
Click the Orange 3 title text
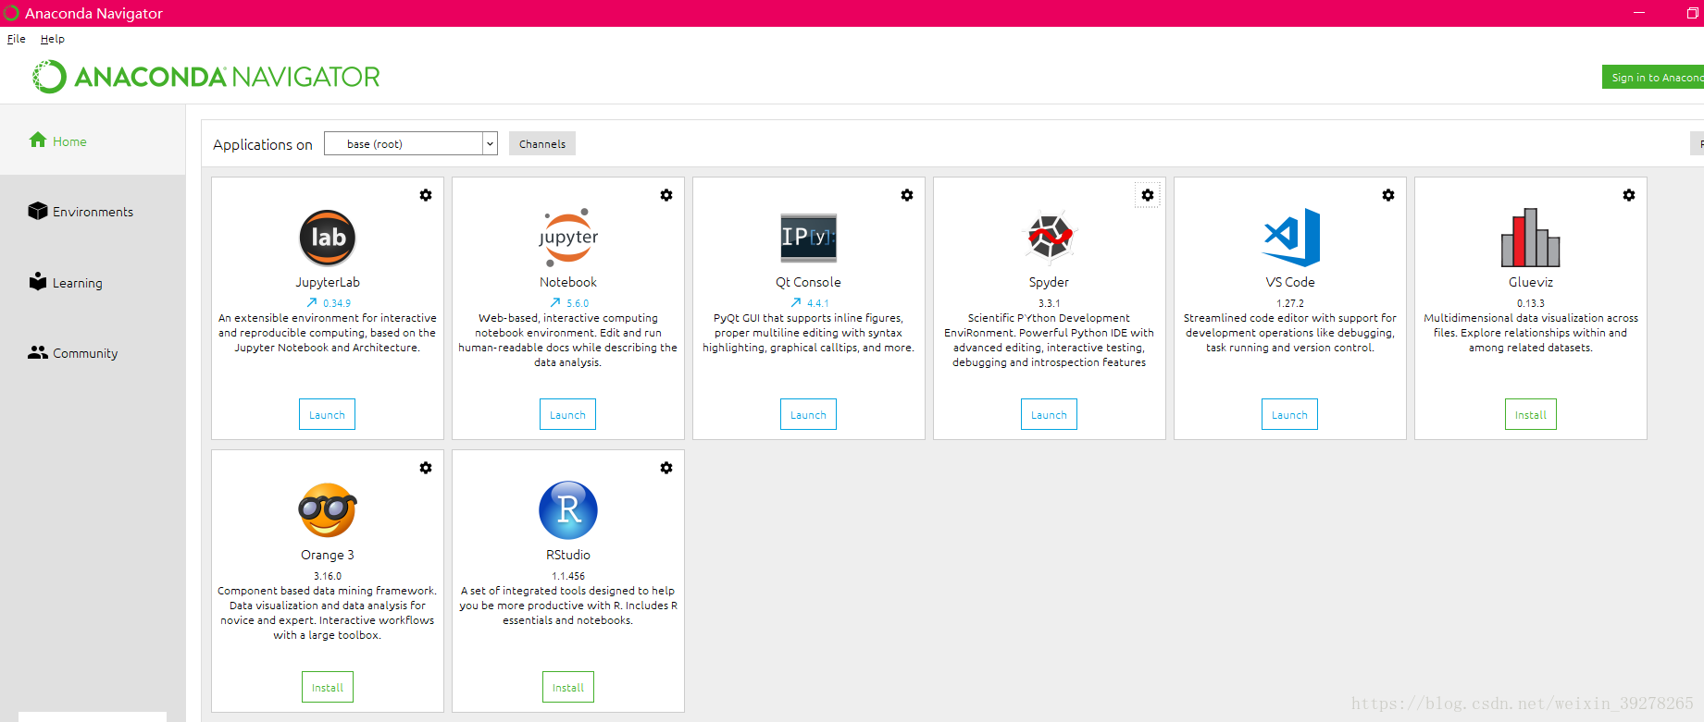click(328, 555)
